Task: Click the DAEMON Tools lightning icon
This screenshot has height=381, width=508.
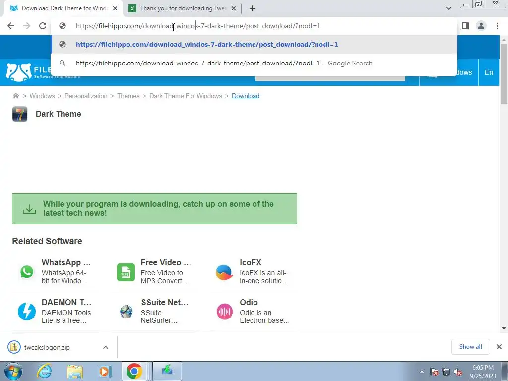Action: (27, 312)
